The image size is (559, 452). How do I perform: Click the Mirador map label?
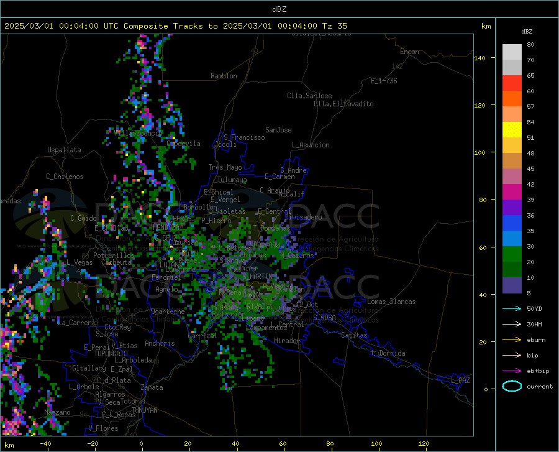287,341
